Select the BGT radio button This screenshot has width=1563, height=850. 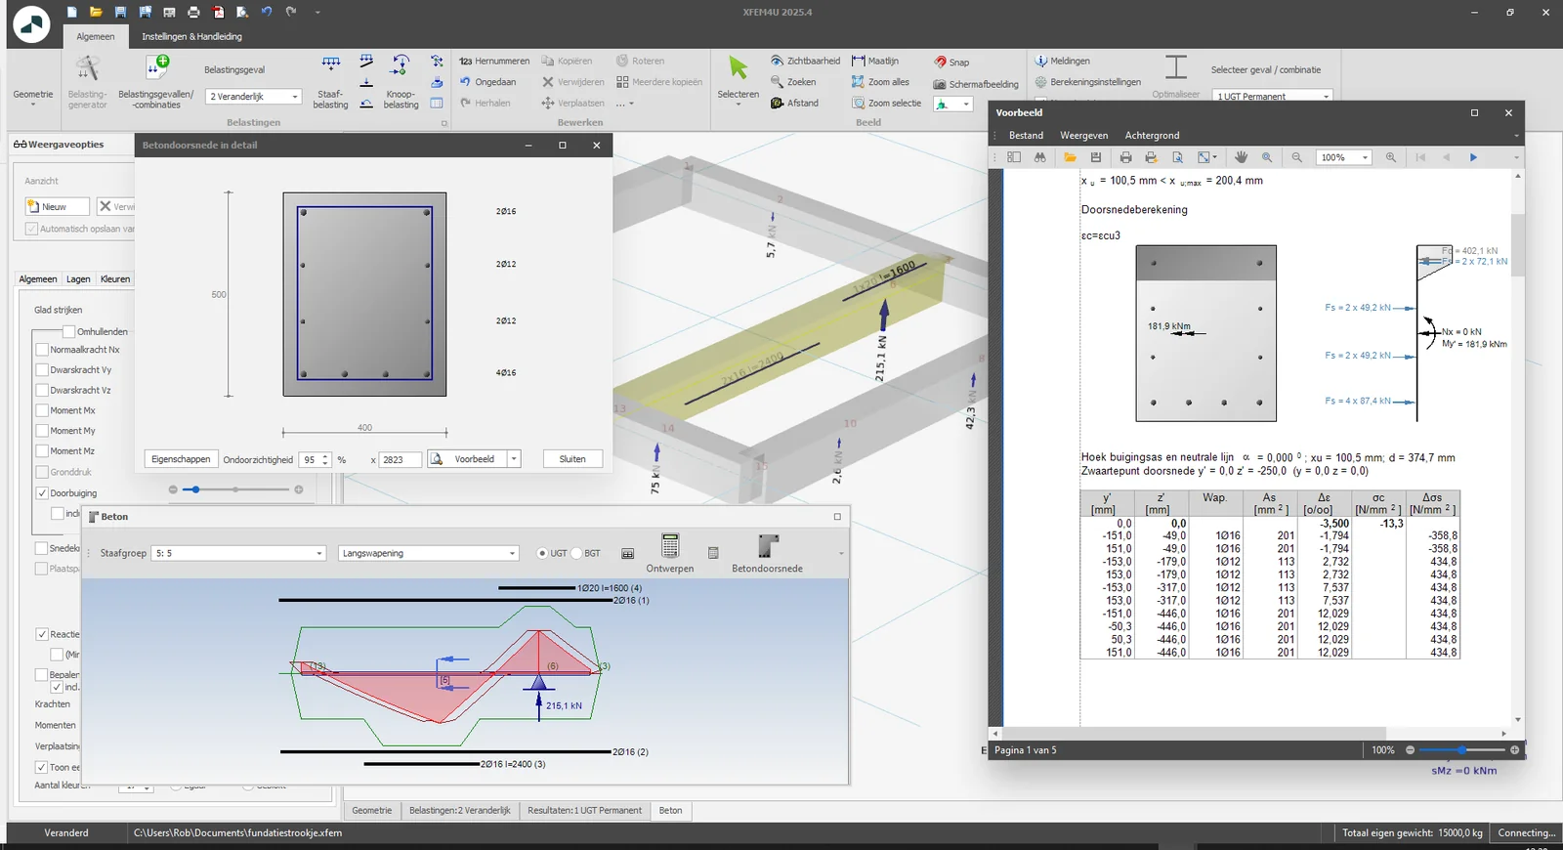[576, 553]
